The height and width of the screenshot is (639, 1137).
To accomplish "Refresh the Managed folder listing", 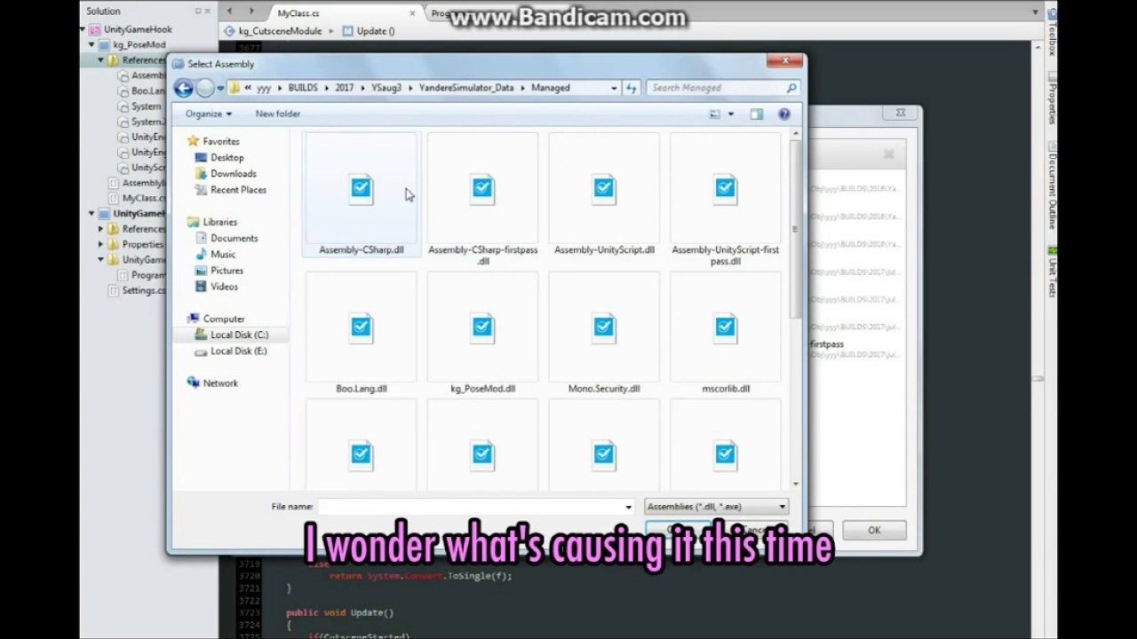I will tap(632, 88).
